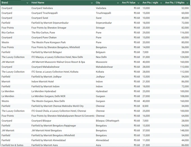Select The Westin Pune Koregaon Park cell
Viewport: 191px width, 147px height.
pyautogui.click(x=49, y=42)
